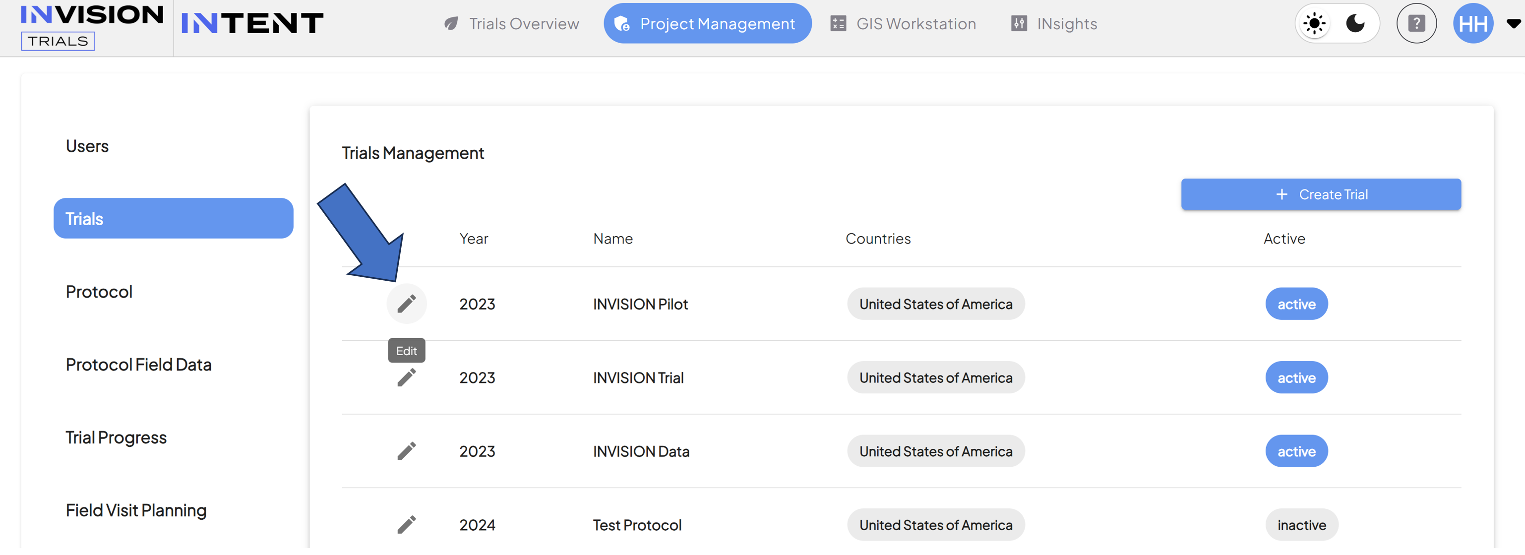Image resolution: width=1525 pixels, height=555 pixels.
Task: Open edit for the INVISION Data row
Action: point(406,451)
